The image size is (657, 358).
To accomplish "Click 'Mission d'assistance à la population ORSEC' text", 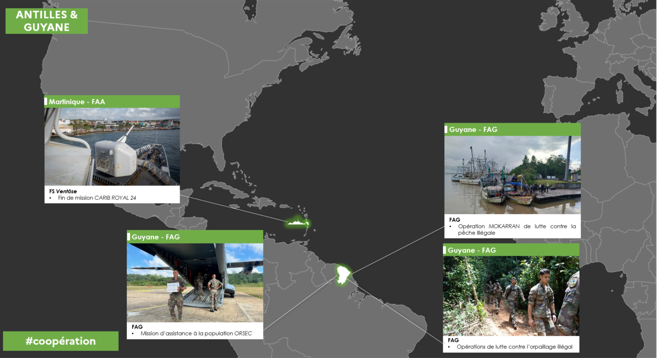I will pos(196,334).
